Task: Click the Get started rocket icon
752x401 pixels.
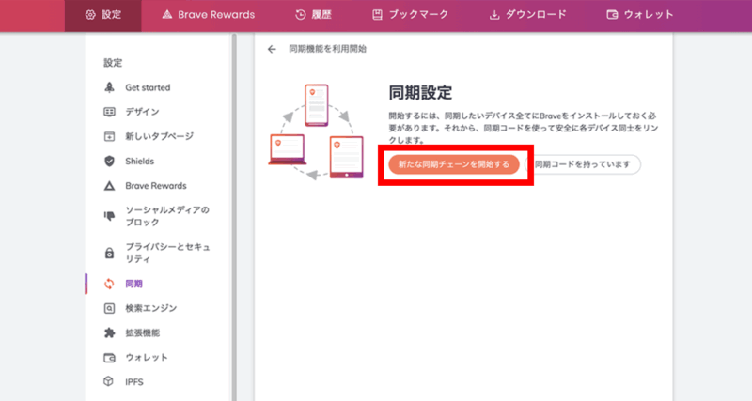Action: (x=109, y=87)
